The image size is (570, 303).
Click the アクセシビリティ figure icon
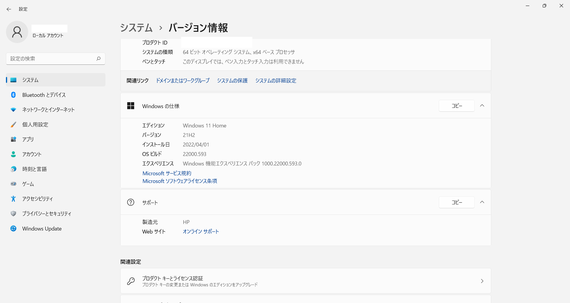coord(13,199)
